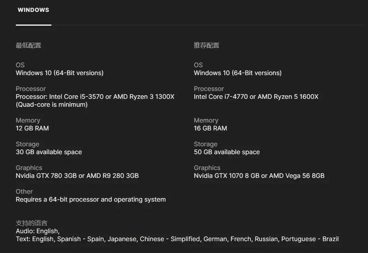The image size is (368, 253).
Task: Click the 64-bit processor requirement text
Action: coord(91,199)
